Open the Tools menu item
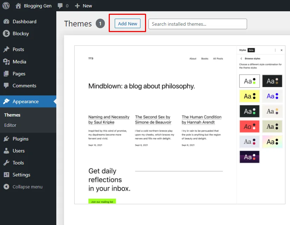This screenshot has width=290, height=225. point(18,163)
